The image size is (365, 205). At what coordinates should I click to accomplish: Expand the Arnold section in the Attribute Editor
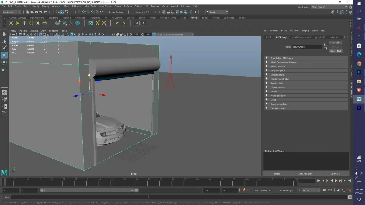307,91
